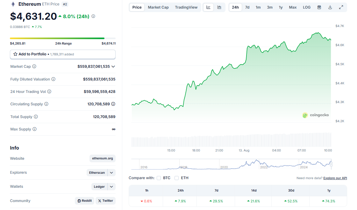Open the 24h price change info icon
The height and width of the screenshot is (210, 357).
(93, 16)
